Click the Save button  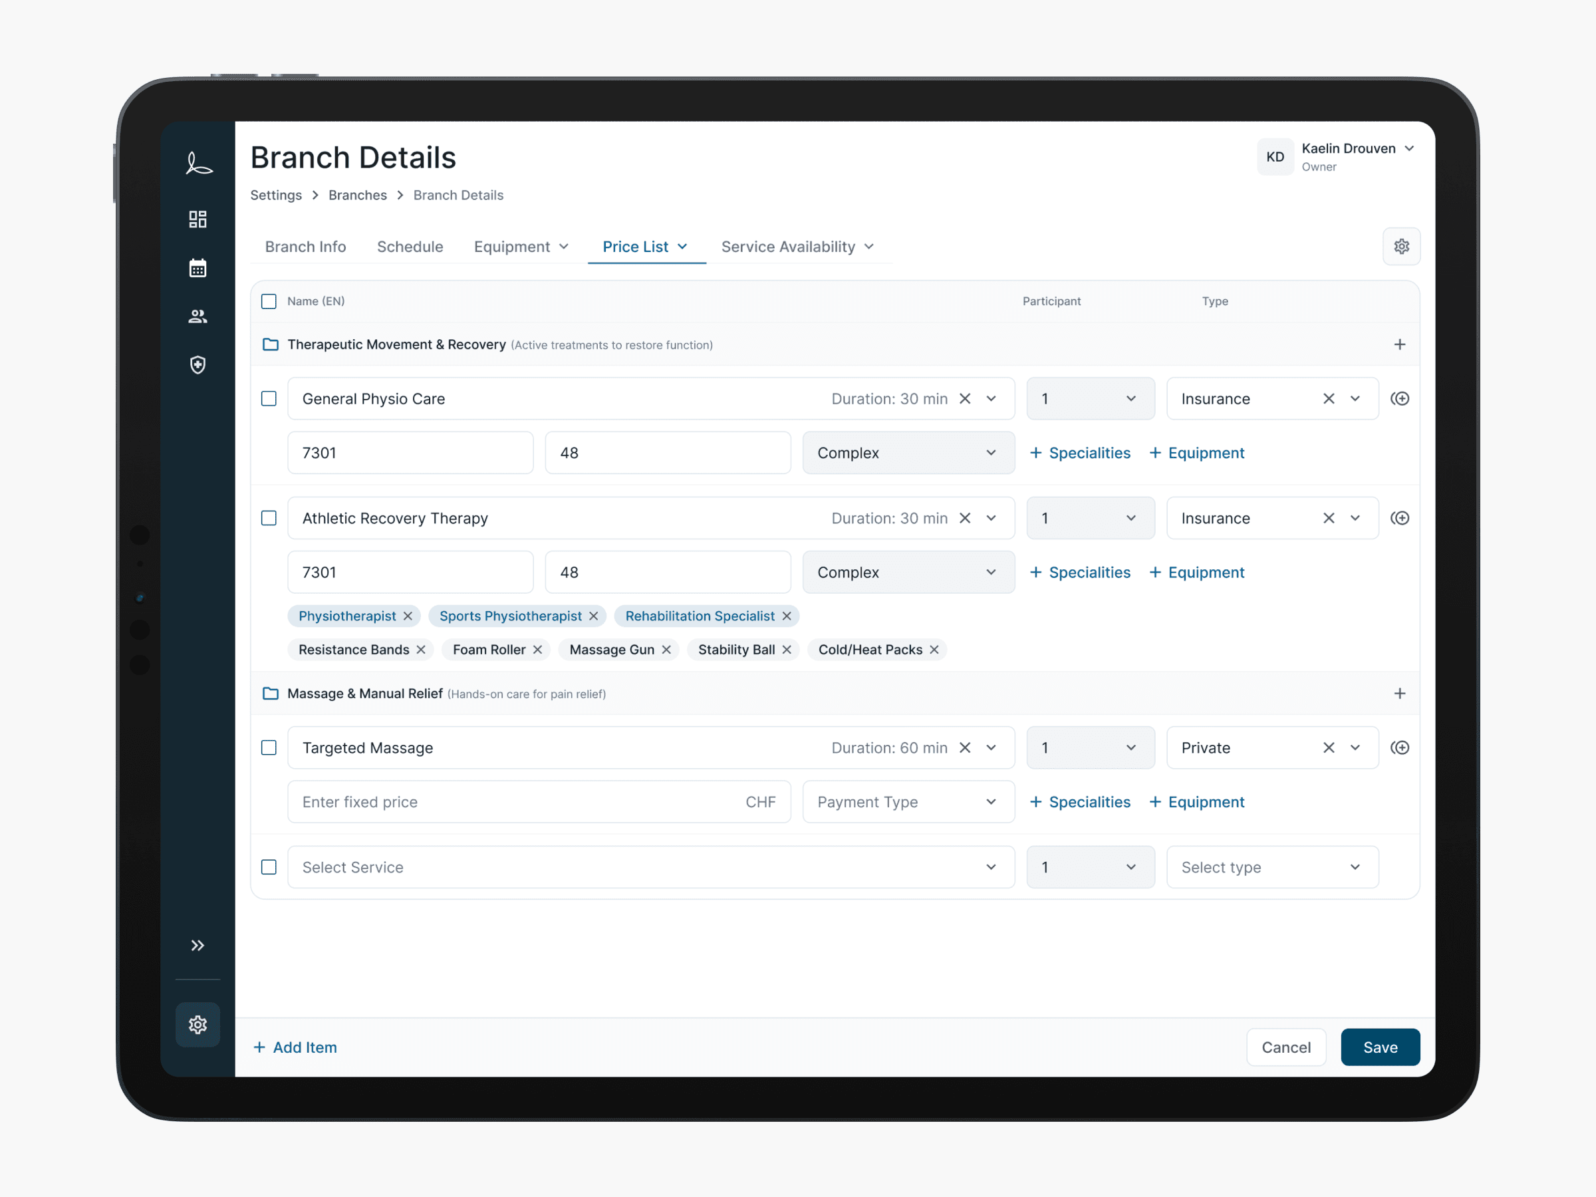pyautogui.click(x=1380, y=1047)
